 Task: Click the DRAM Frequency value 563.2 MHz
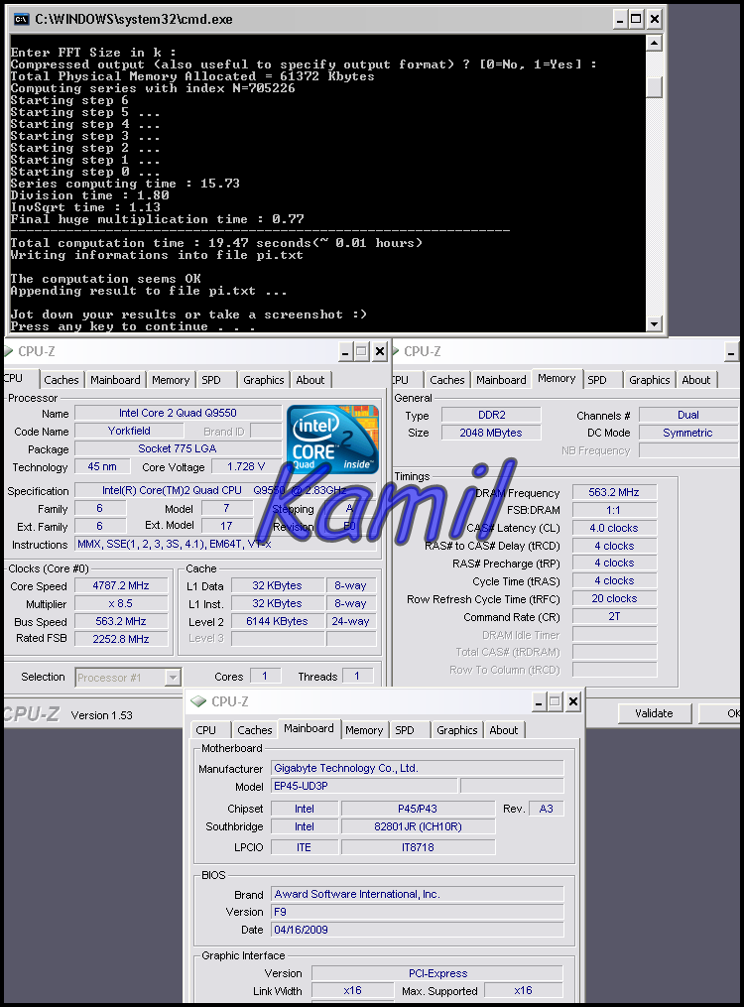pyautogui.click(x=614, y=492)
